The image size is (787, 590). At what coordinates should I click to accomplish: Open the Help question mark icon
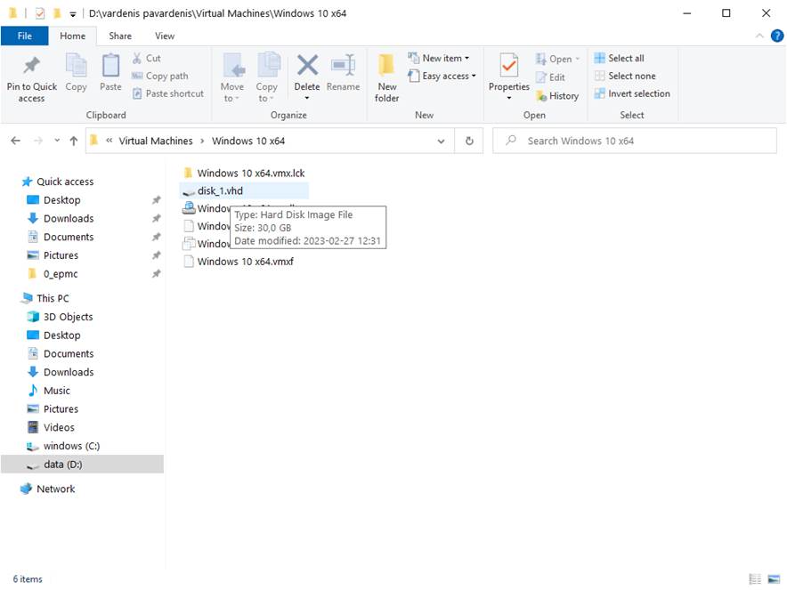pyautogui.click(x=777, y=36)
